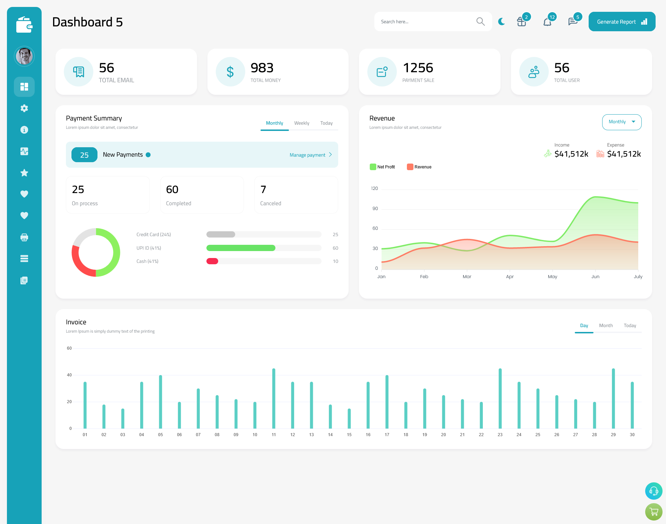Click the star/favorites icon in sidebar
The image size is (666, 524).
point(24,173)
